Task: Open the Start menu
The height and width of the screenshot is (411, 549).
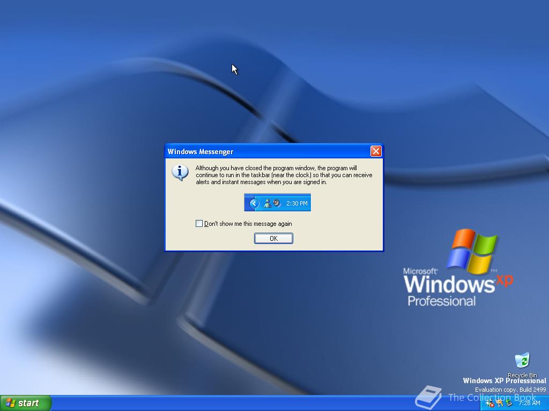Action: 26,403
